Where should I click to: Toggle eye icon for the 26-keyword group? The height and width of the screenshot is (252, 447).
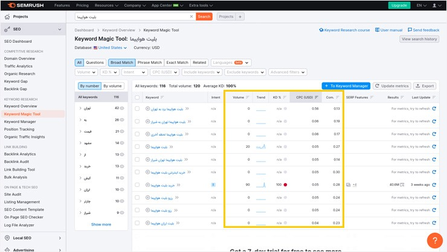click(122, 120)
